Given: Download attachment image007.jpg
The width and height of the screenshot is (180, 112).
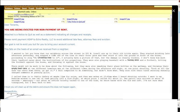Looking at the screenshot, I should [125, 19].
